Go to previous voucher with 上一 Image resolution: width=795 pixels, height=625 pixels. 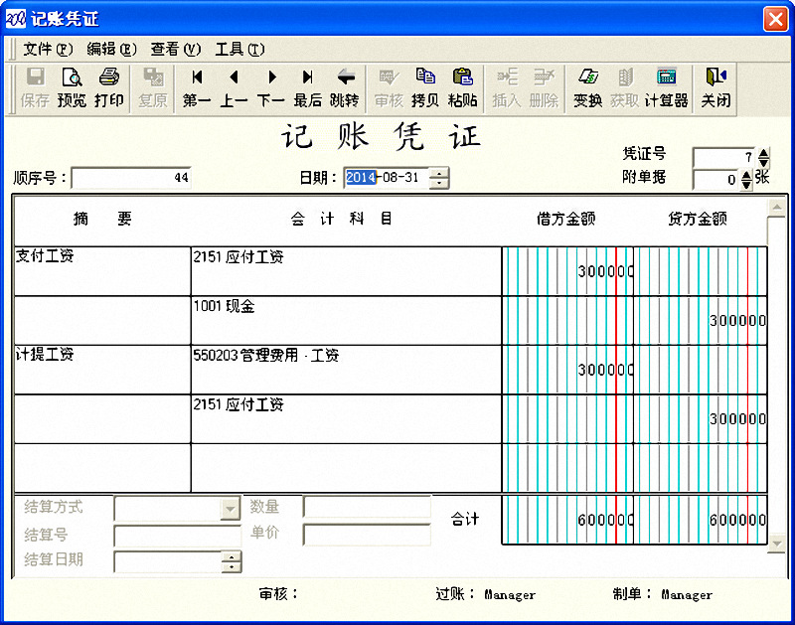tap(234, 88)
